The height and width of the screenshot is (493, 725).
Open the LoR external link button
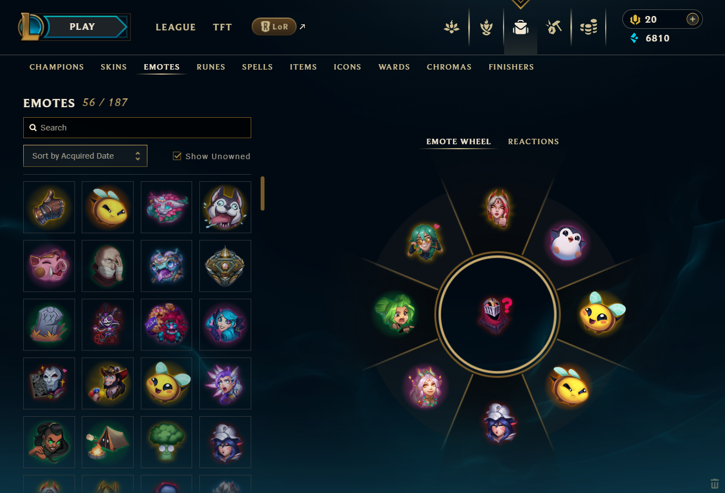274,27
